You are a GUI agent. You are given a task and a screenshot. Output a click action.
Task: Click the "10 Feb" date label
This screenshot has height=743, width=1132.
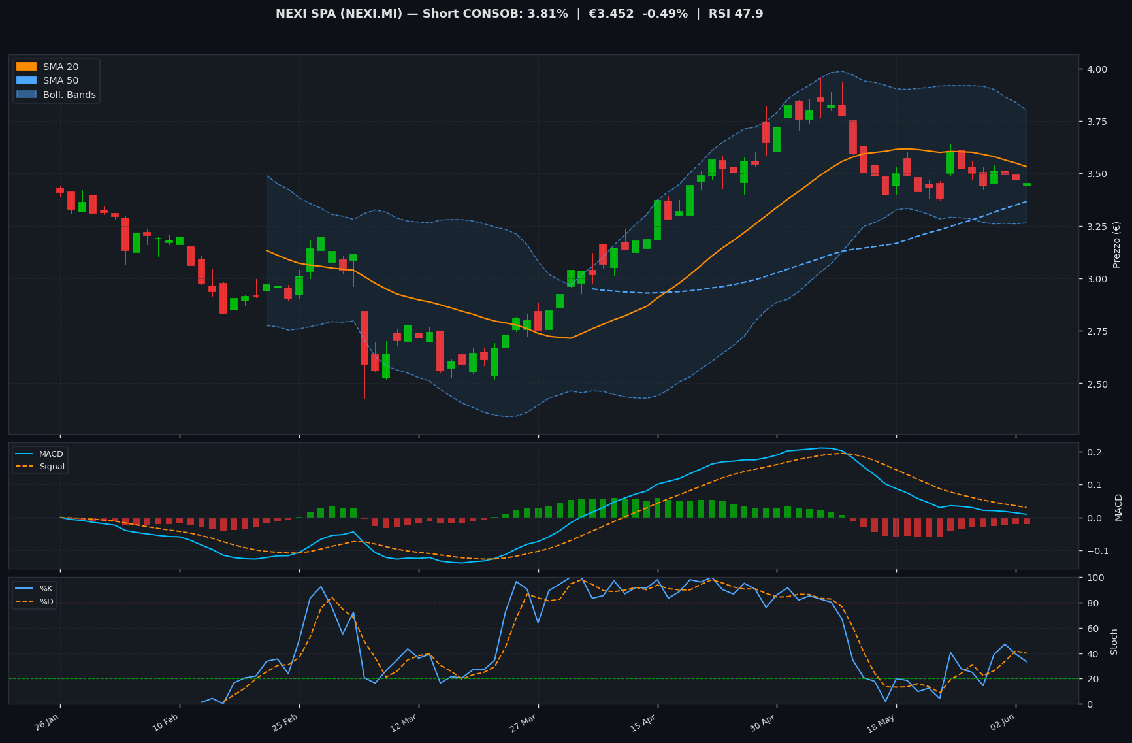click(x=166, y=723)
